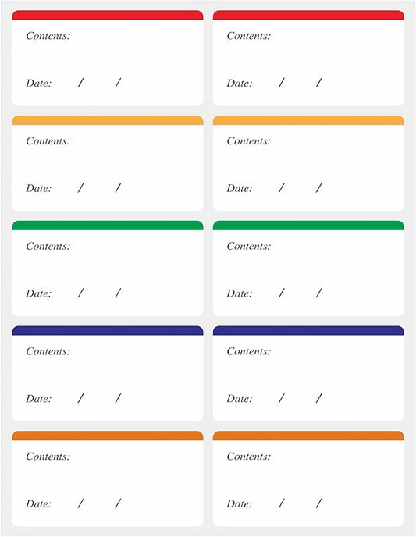Viewport: 416px width, 537px height.
Task: Select the yellow bar on the left label
Action: pyautogui.click(x=108, y=120)
